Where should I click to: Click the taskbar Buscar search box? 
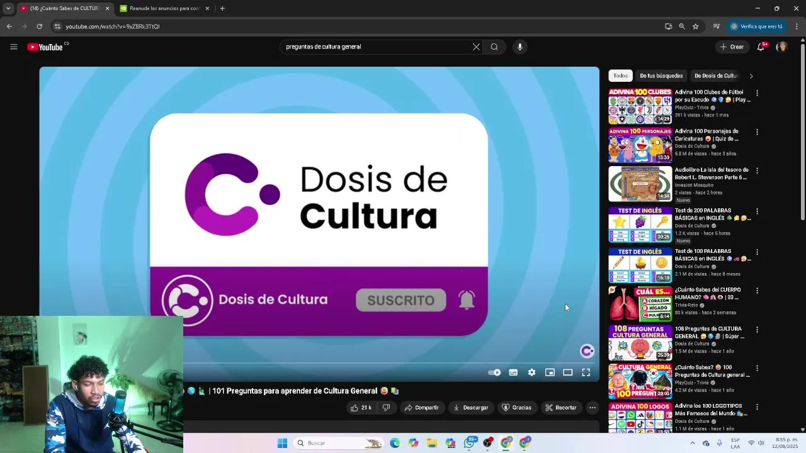pyautogui.click(x=339, y=443)
